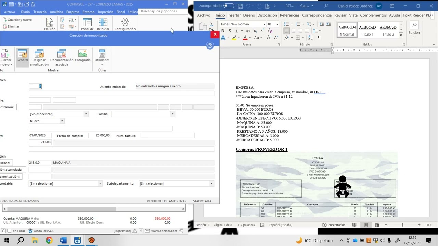Toggle Autoguardado switch in Word
The width and height of the screenshot is (438, 246).
point(229,6)
